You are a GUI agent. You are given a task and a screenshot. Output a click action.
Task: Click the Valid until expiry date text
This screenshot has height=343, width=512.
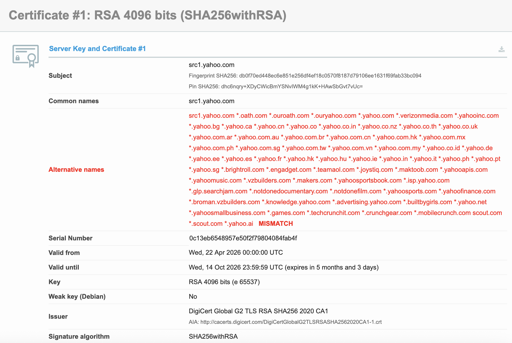(284, 267)
